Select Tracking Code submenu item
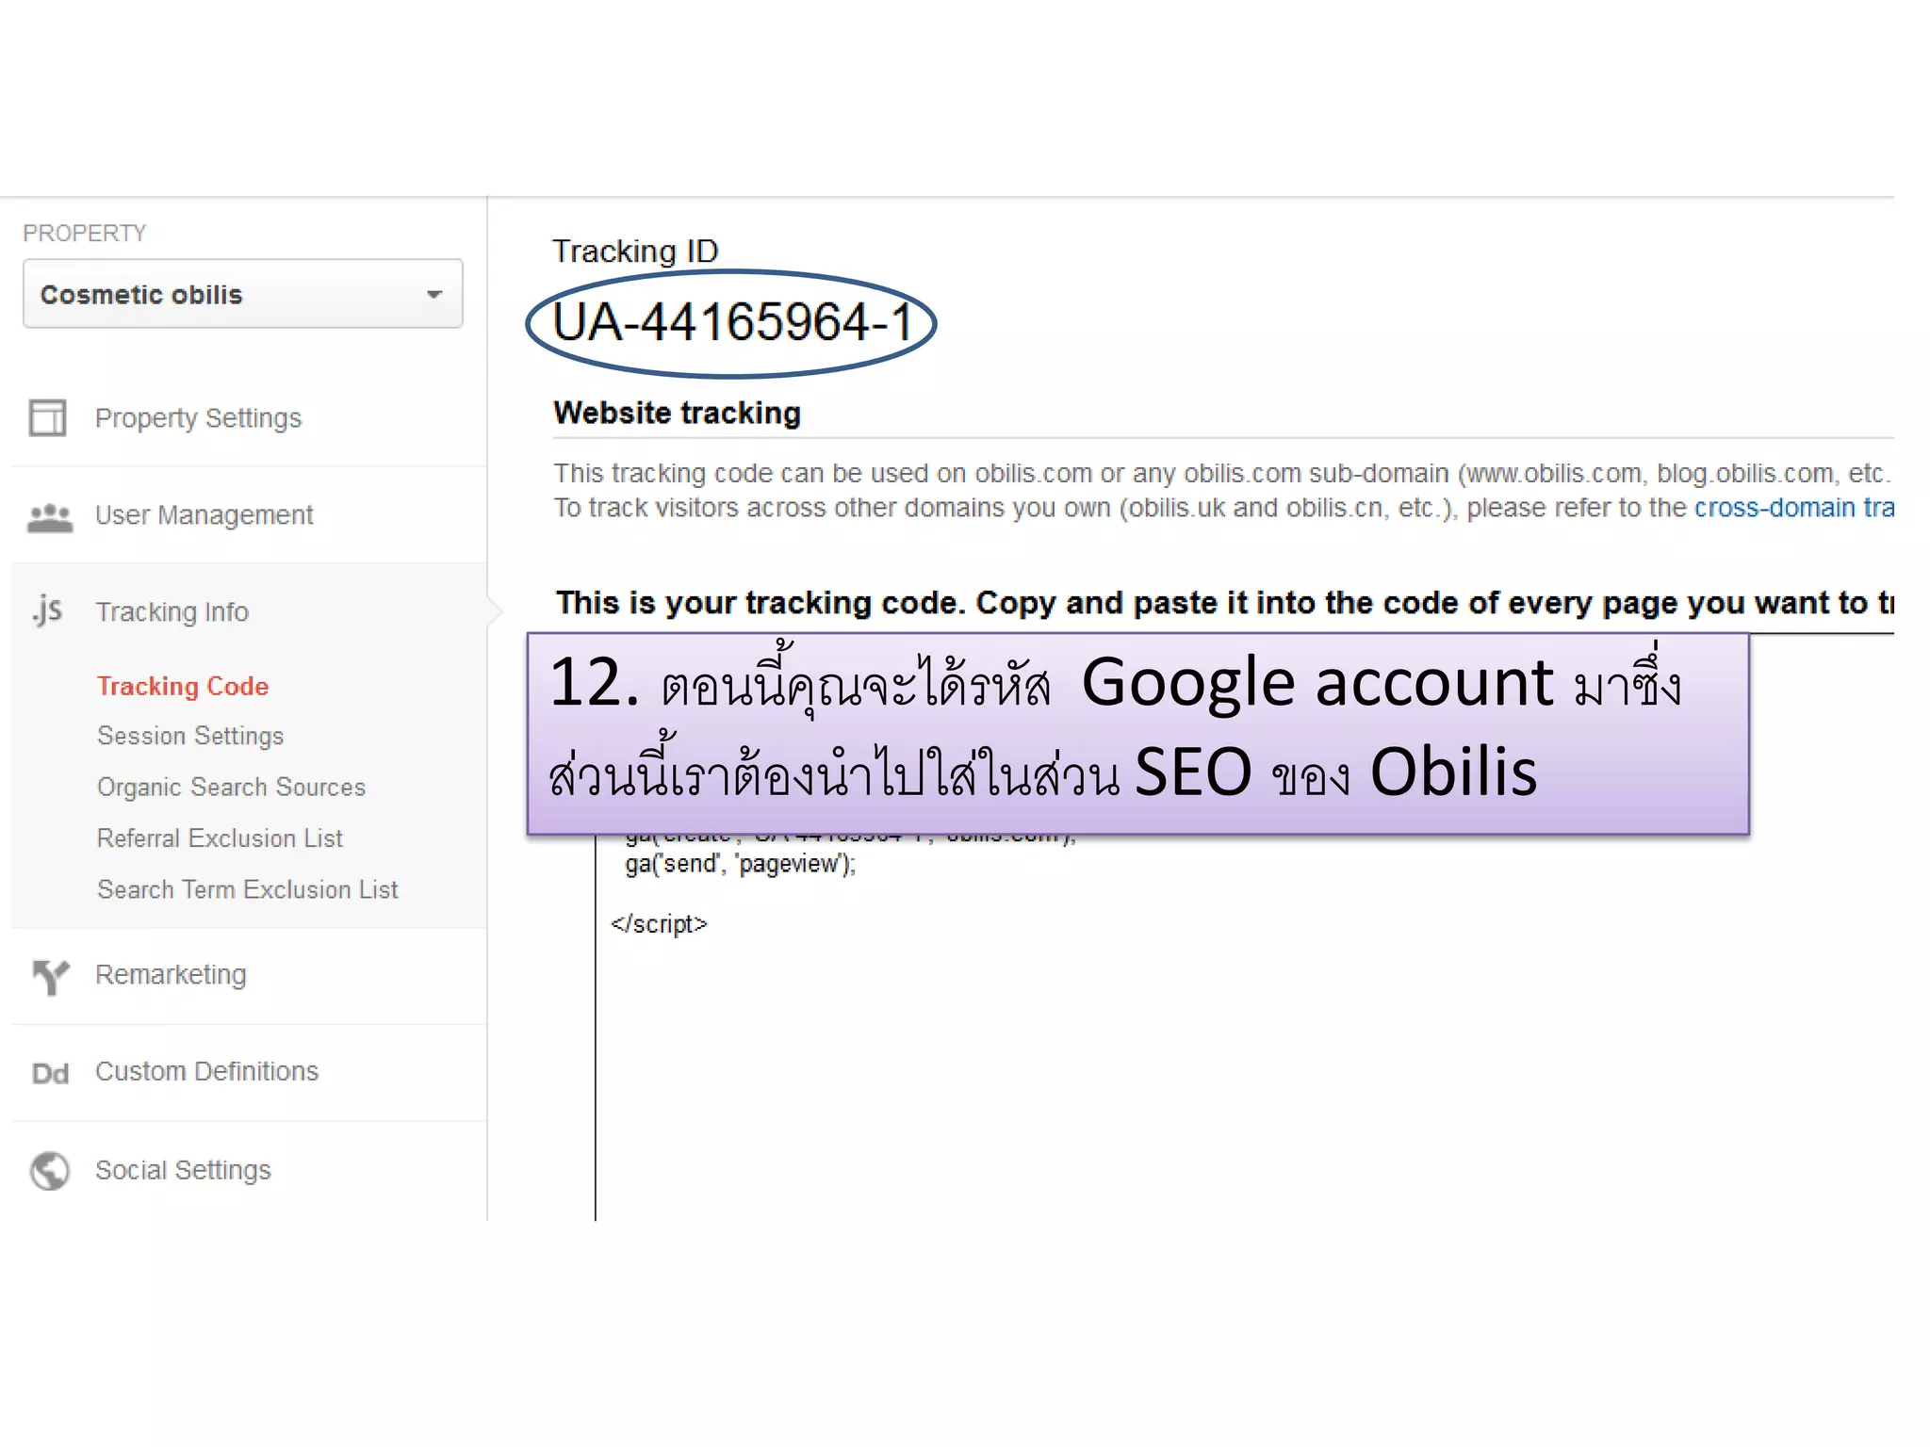Screen dimensions: 1930x1447 pos(183,686)
